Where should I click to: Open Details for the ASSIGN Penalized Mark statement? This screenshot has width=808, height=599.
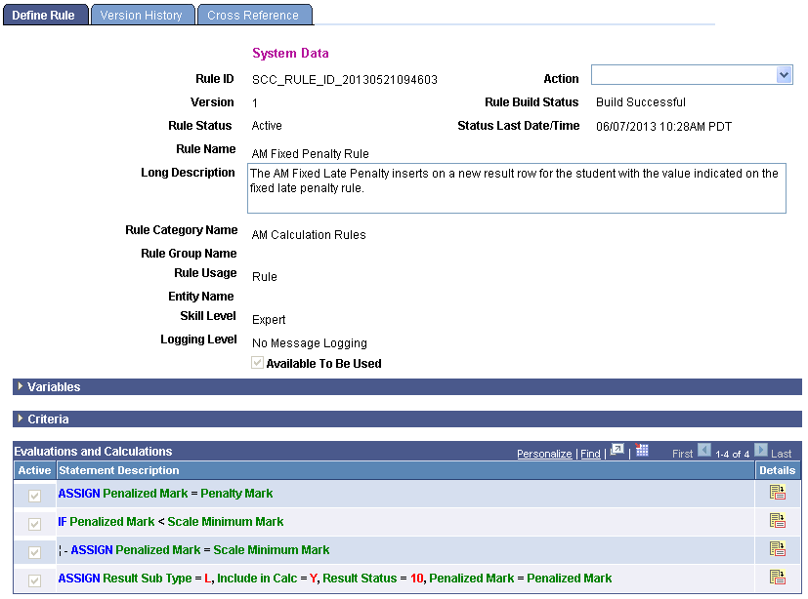point(777,493)
